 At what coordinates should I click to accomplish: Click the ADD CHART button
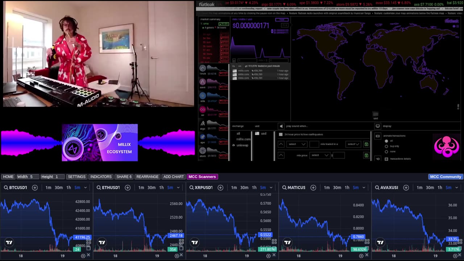click(x=174, y=177)
